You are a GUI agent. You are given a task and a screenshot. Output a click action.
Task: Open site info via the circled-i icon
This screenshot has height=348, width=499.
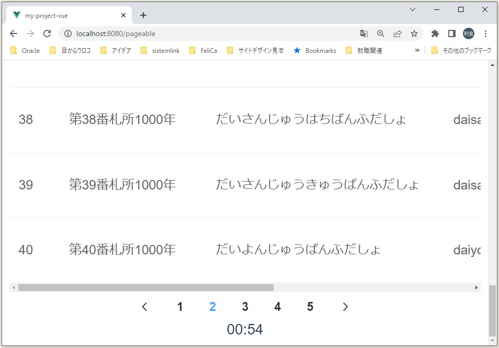(69, 32)
